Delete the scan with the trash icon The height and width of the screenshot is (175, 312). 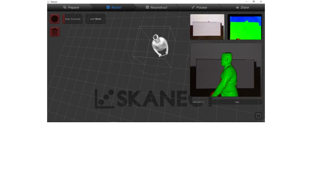click(55, 32)
